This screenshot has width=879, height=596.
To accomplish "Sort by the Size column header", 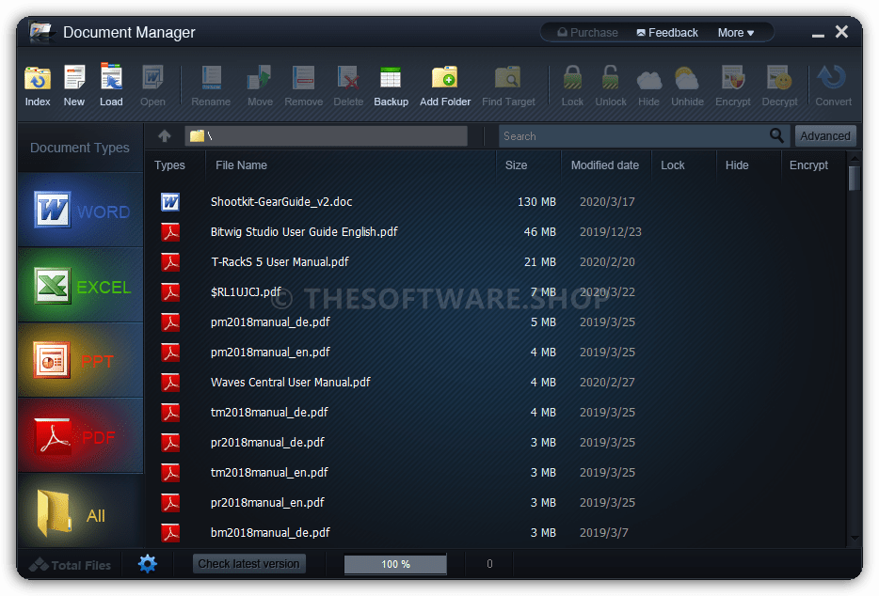I will click(516, 165).
